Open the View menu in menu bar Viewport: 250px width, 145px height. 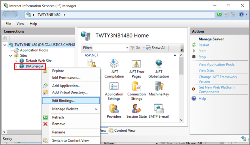[20, 24]
